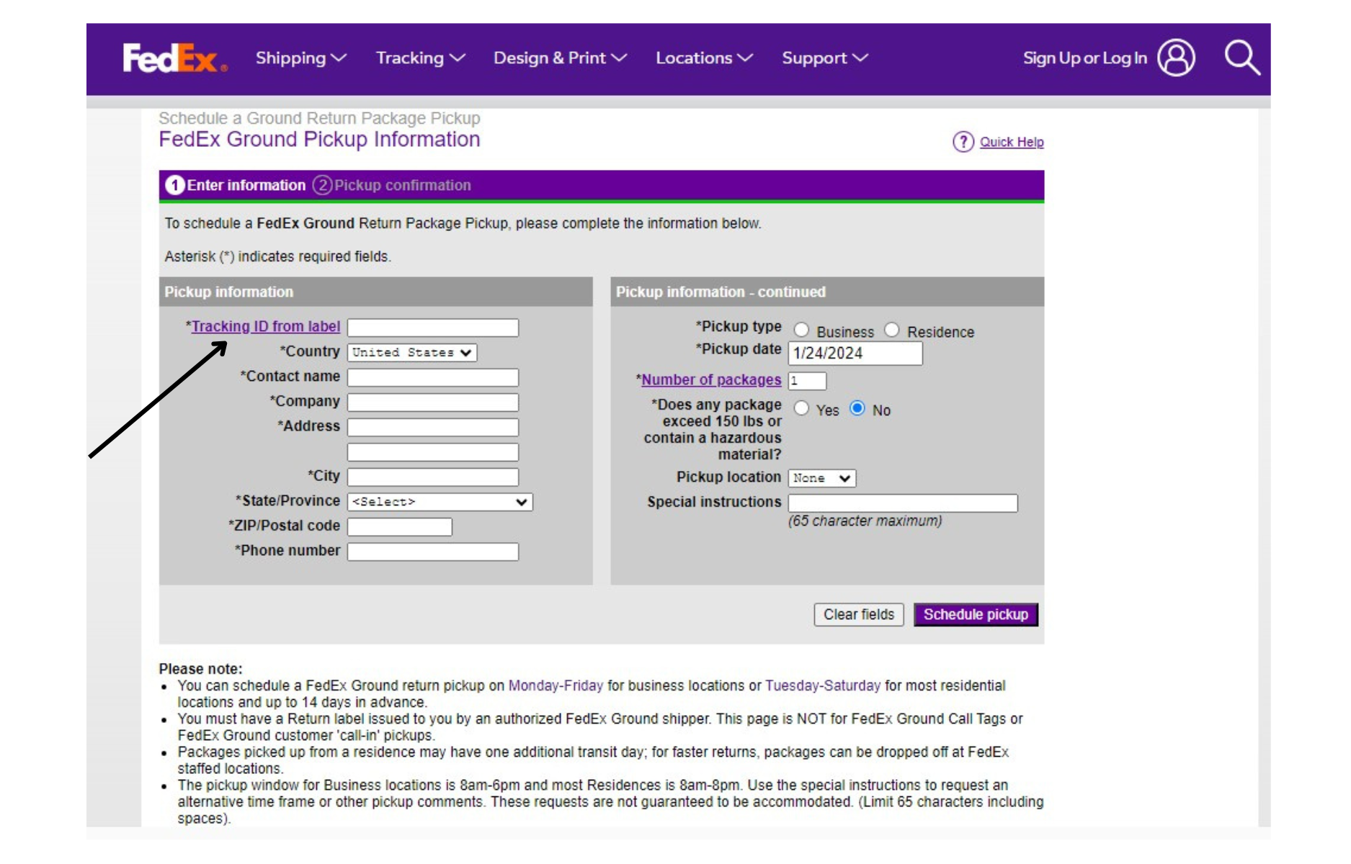Click the Schedule pickup button

pos(976,614)
